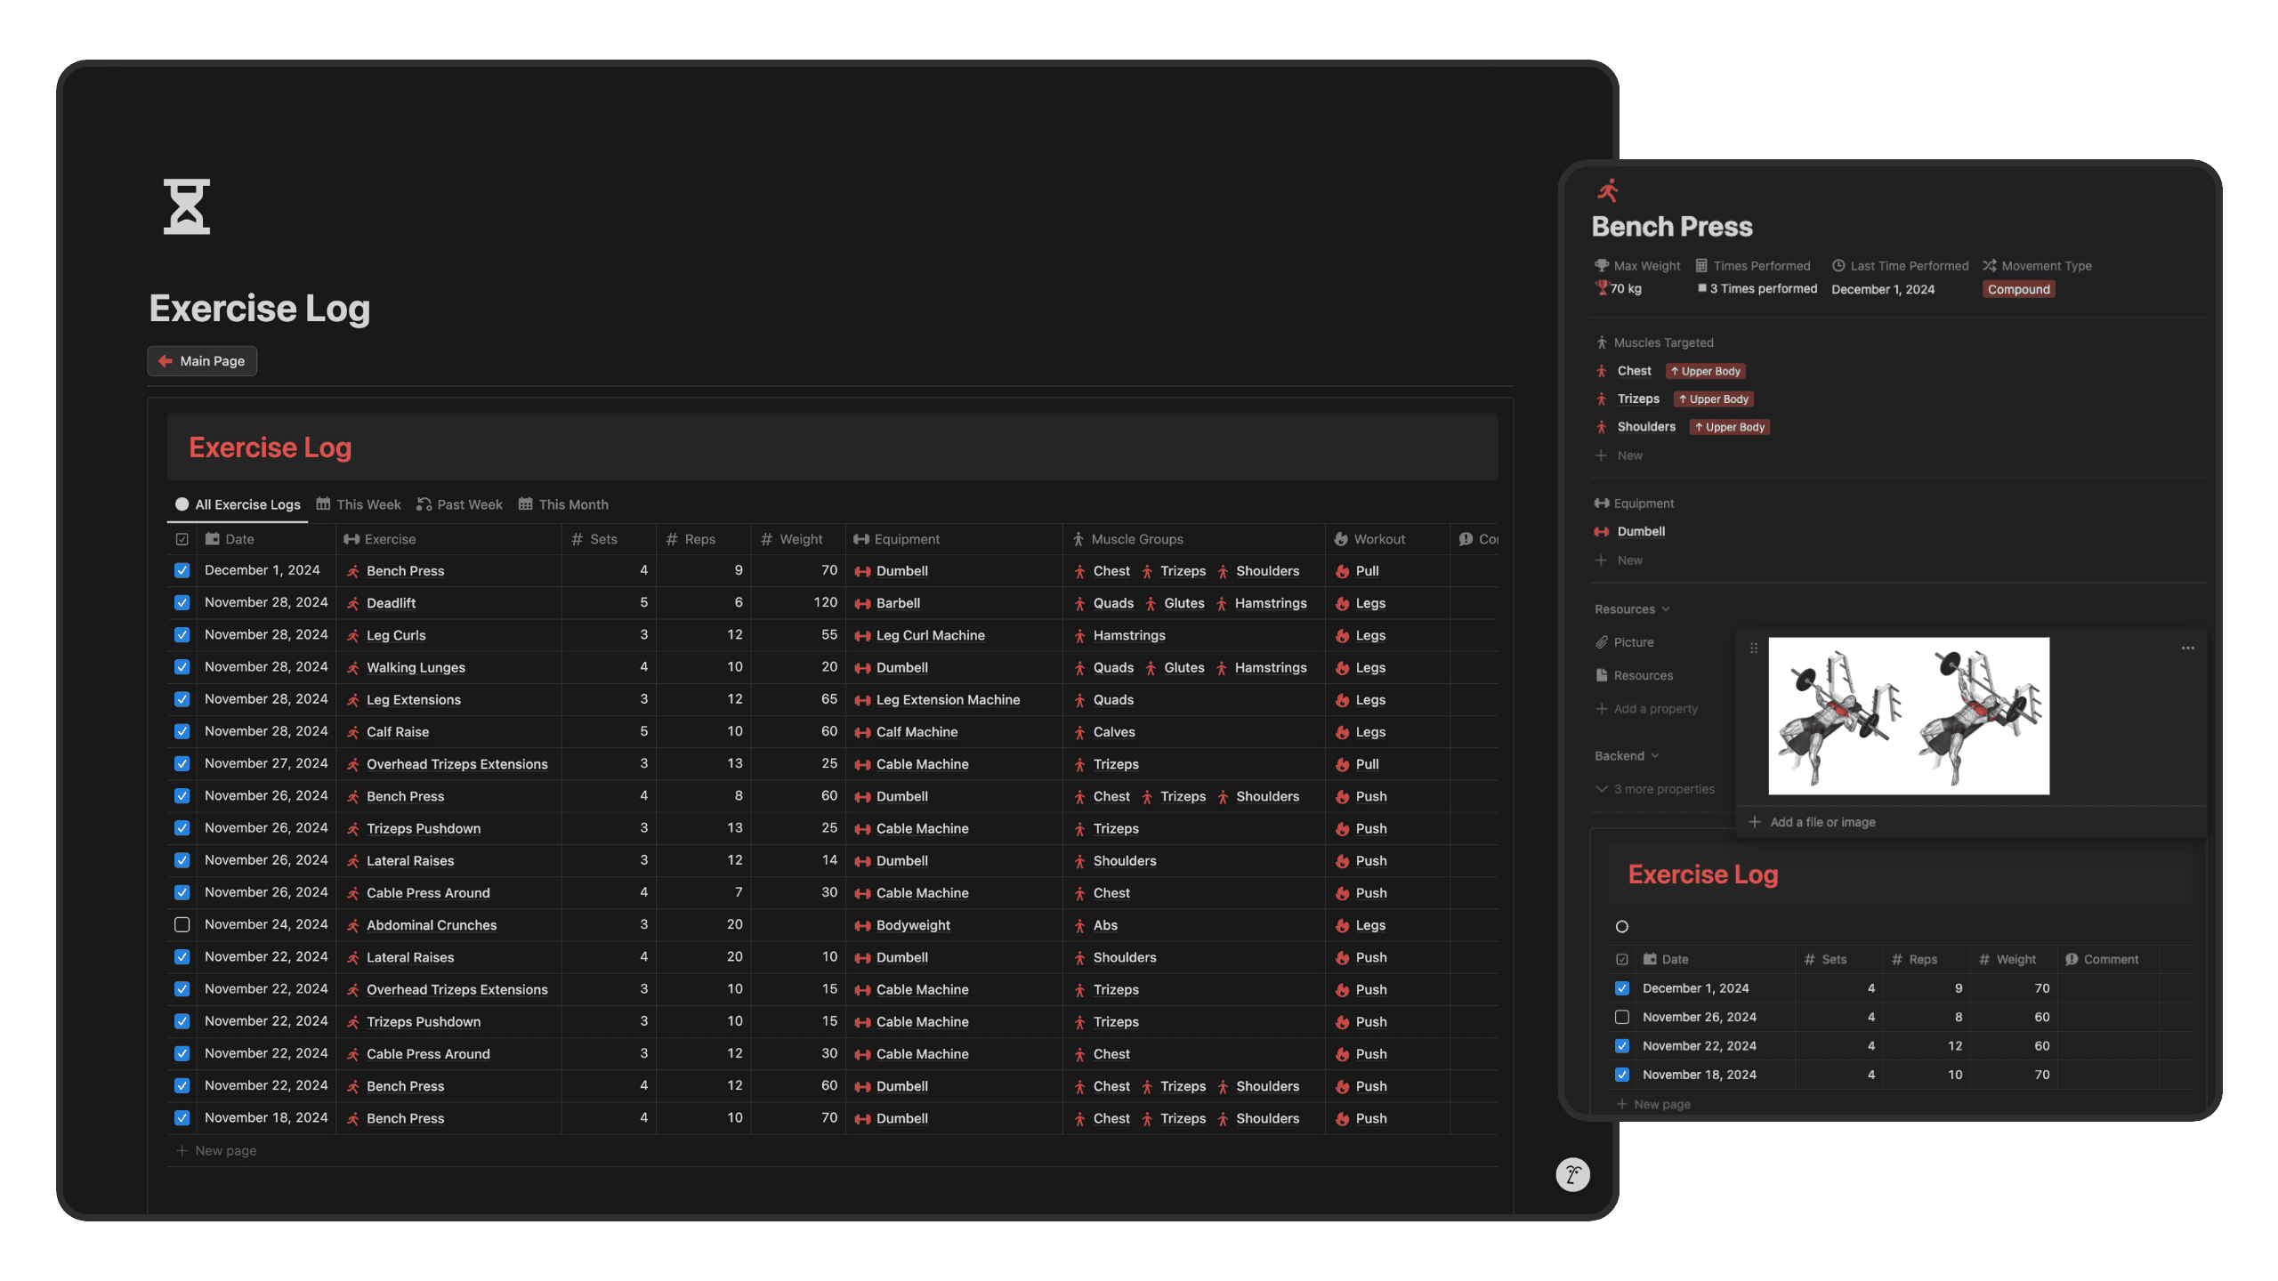Viewport: 2278px width, 1281px height.
Task: Click the hourglass page icon
Action: click(187, 206)
